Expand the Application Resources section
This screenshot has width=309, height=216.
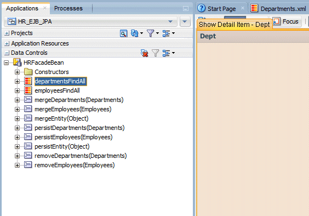coord(7,43)
